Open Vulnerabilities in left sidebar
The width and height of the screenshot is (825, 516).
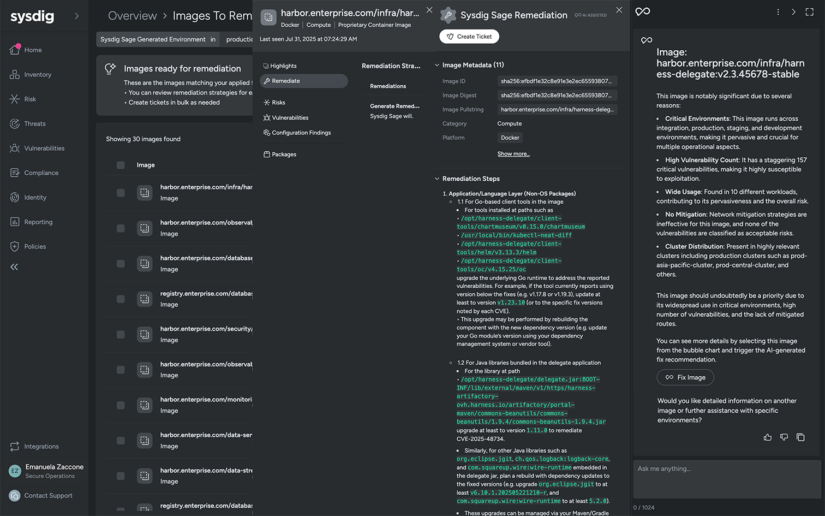pyautogui.click(x=37, y=149)
